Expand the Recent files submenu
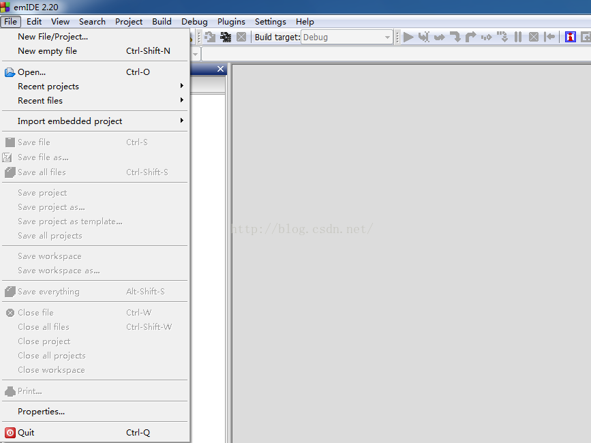Viewport: 591px width, 443px height. 95,101
